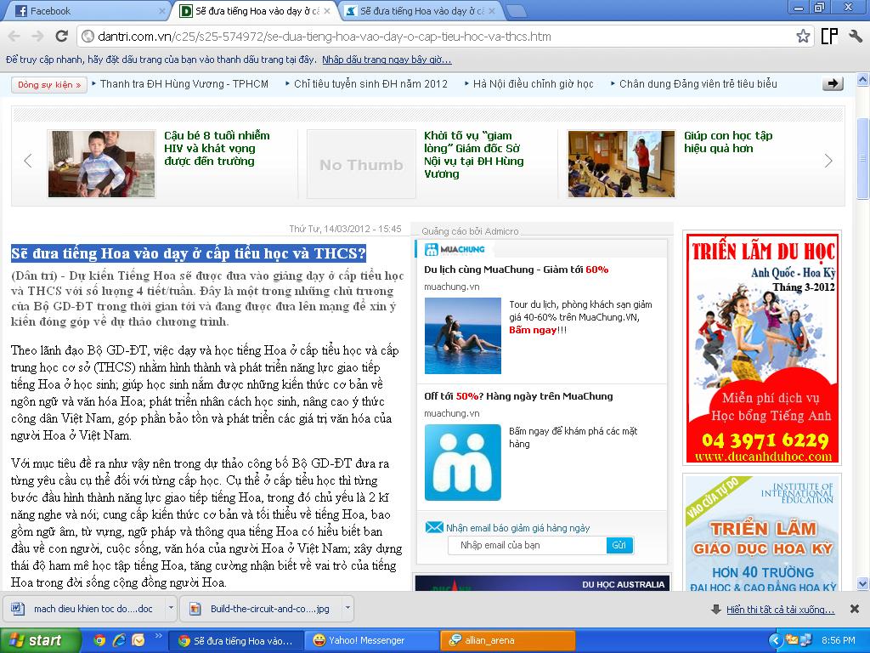870x653 pixels.
Task: Switch to allian_arena taskbar button
Action: (x=508, y=641)
